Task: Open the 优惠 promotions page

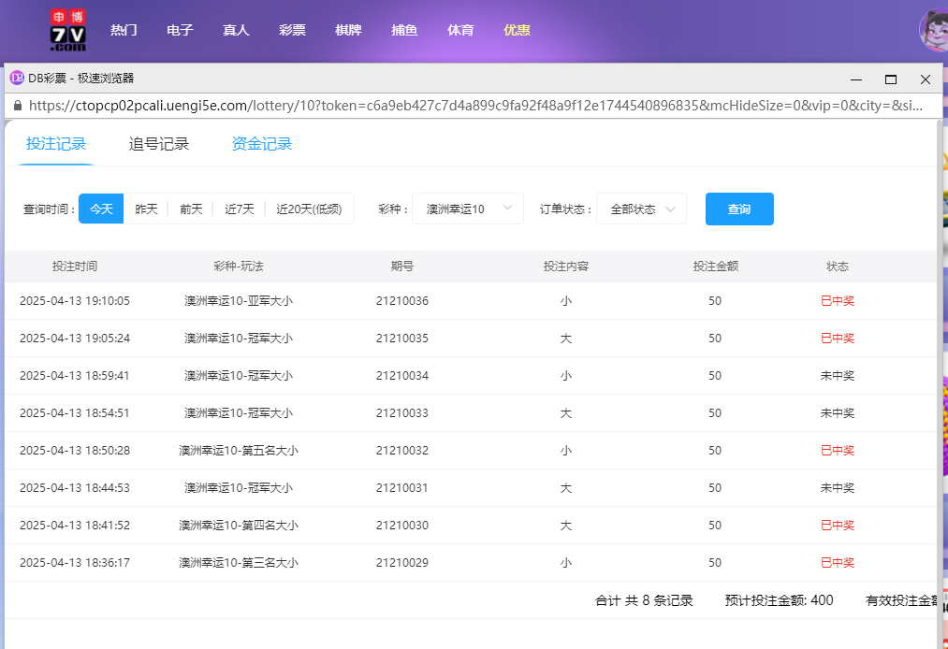Action: click(517, 29)
